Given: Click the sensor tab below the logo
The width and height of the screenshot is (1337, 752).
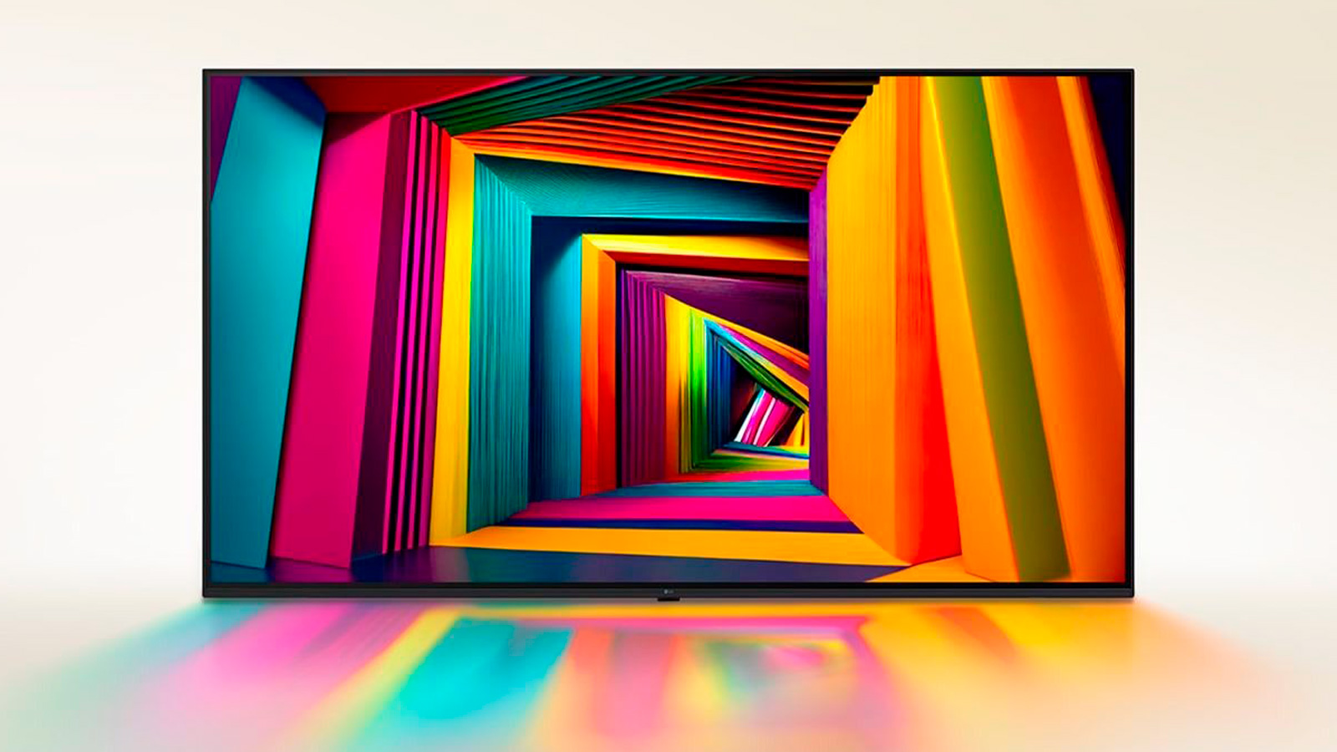Looking at the screenshot, I should click(668, 599).
